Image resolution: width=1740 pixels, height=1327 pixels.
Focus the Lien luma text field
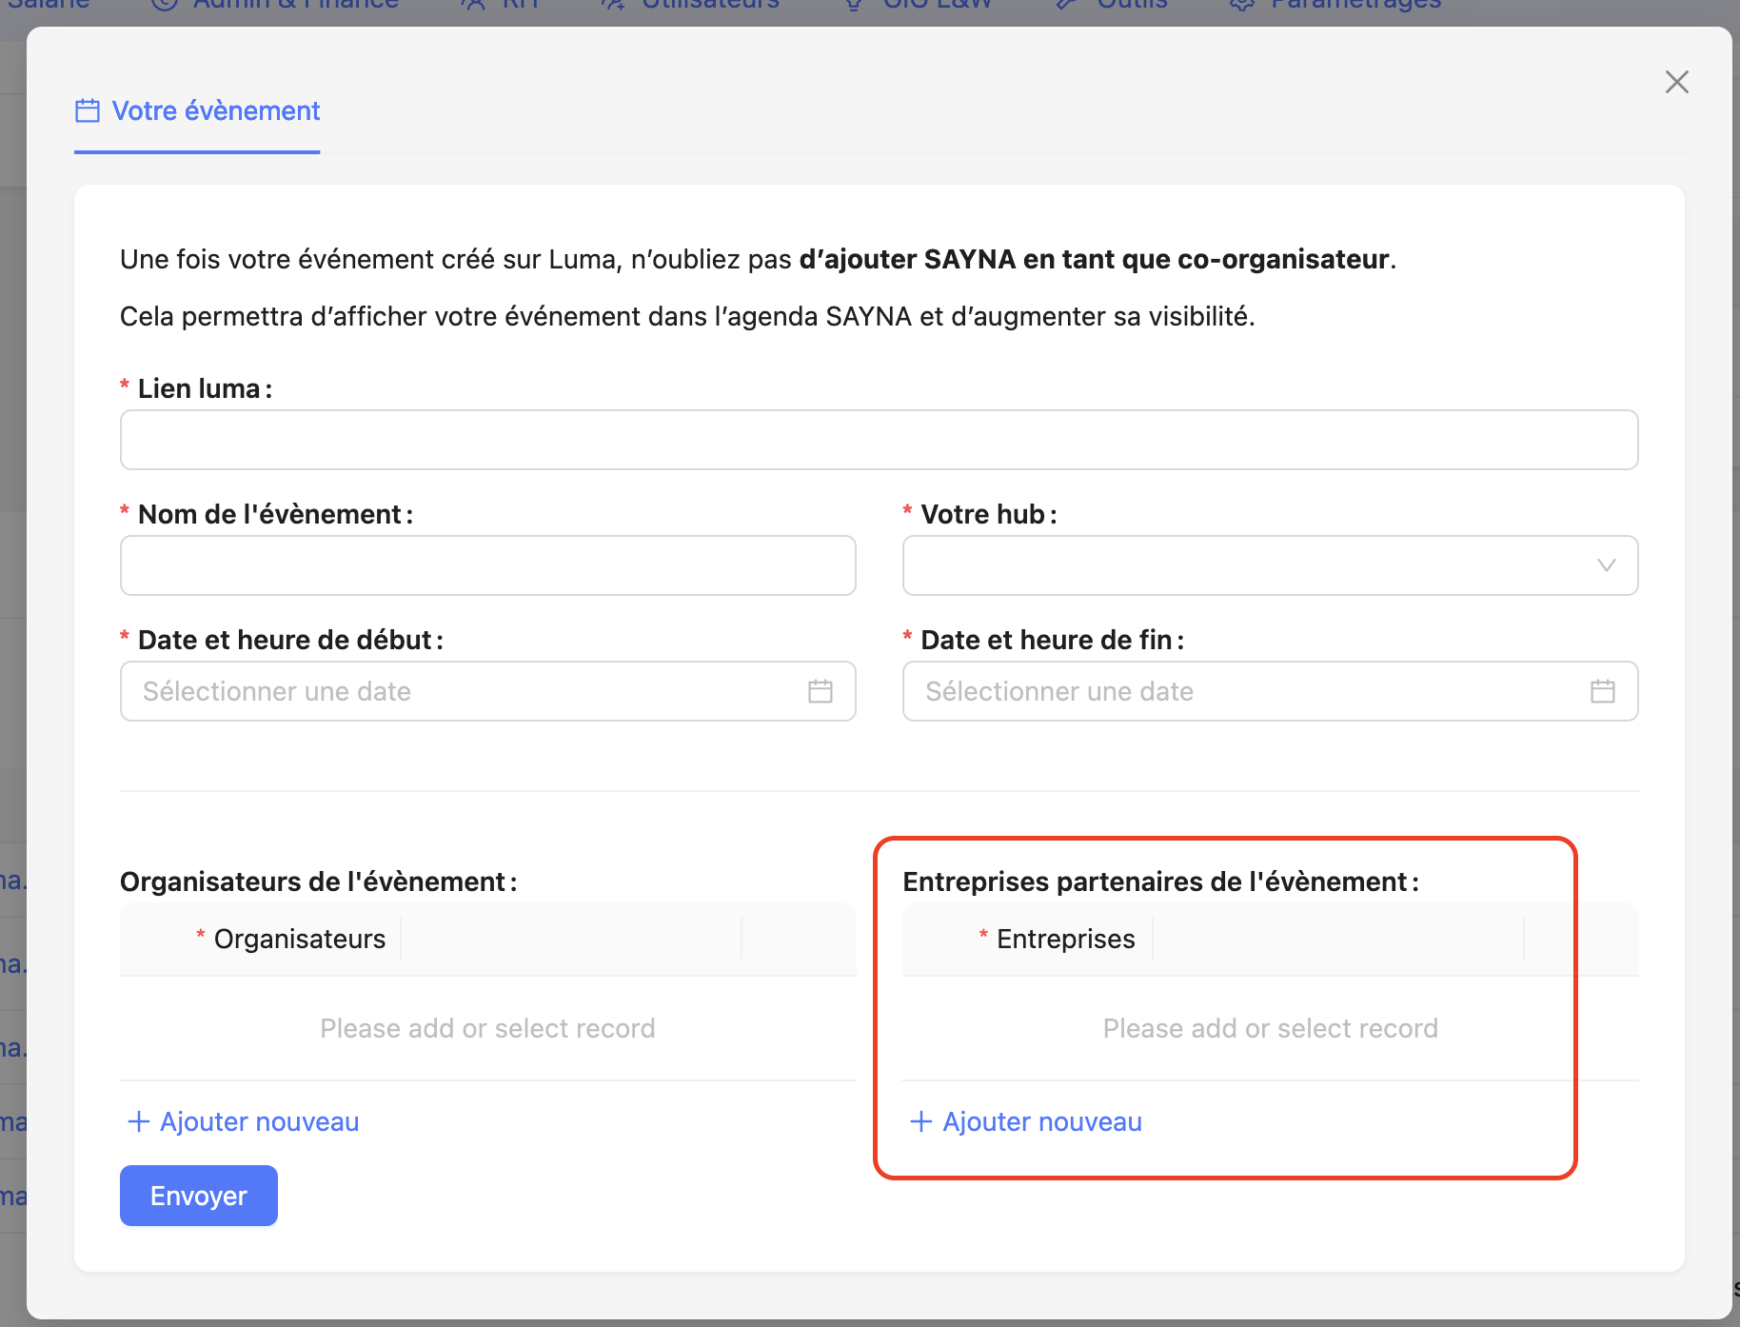[879, 440]
